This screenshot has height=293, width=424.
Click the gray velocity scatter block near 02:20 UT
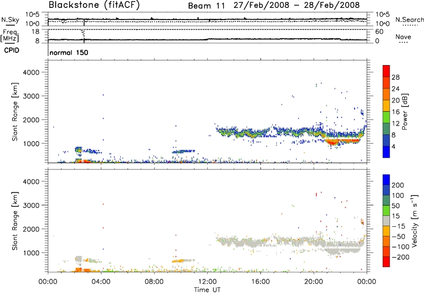click(78, 259)
